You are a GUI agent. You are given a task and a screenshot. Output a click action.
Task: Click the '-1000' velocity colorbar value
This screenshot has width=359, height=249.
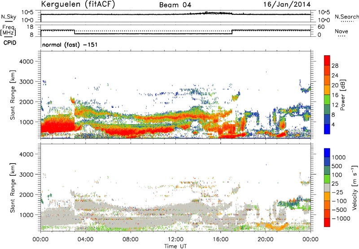coord(341,218)
